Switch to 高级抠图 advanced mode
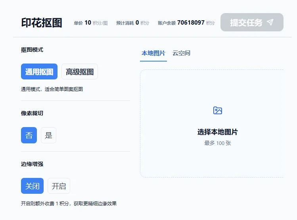The height and width of the screenshot is (220, 297). [80, 72]
